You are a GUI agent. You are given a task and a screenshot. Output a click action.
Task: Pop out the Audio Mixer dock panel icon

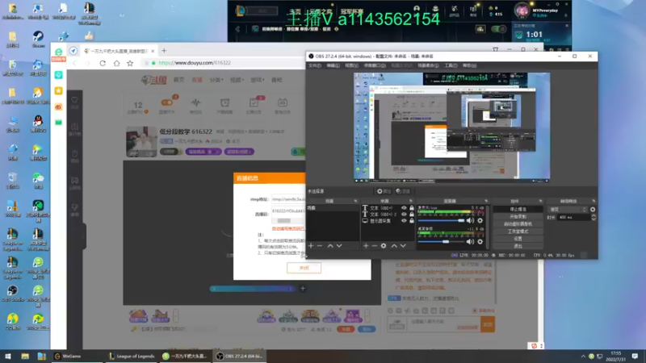click(x=486, y=201)
